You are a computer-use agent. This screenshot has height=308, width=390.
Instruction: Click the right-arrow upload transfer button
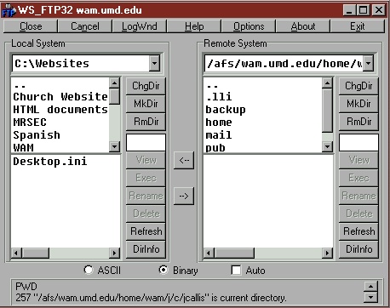[184, 196]
